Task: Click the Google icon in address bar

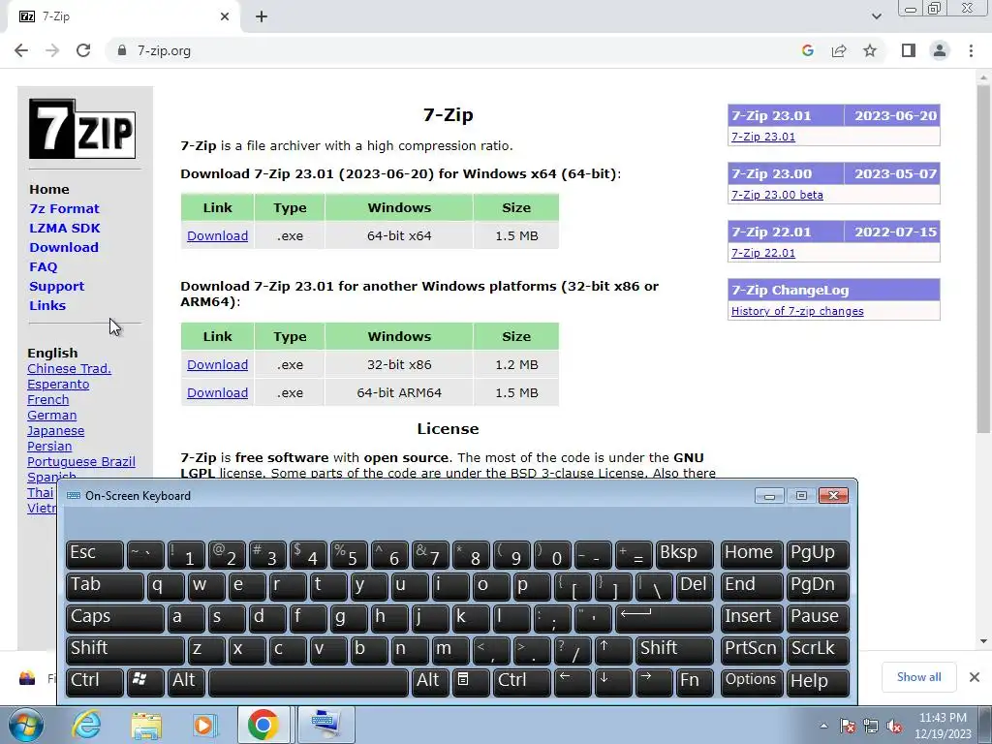Action: (x=807, y=50)
